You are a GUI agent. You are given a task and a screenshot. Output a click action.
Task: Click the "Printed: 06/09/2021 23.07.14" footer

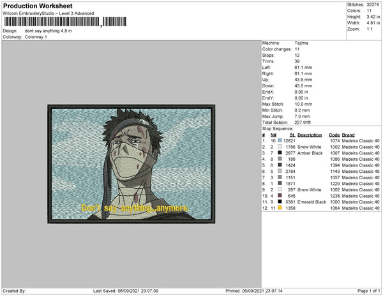coord(254,291)
